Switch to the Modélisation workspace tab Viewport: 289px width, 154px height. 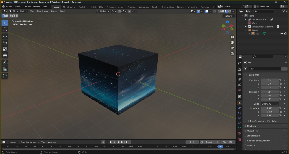(69, 7)
